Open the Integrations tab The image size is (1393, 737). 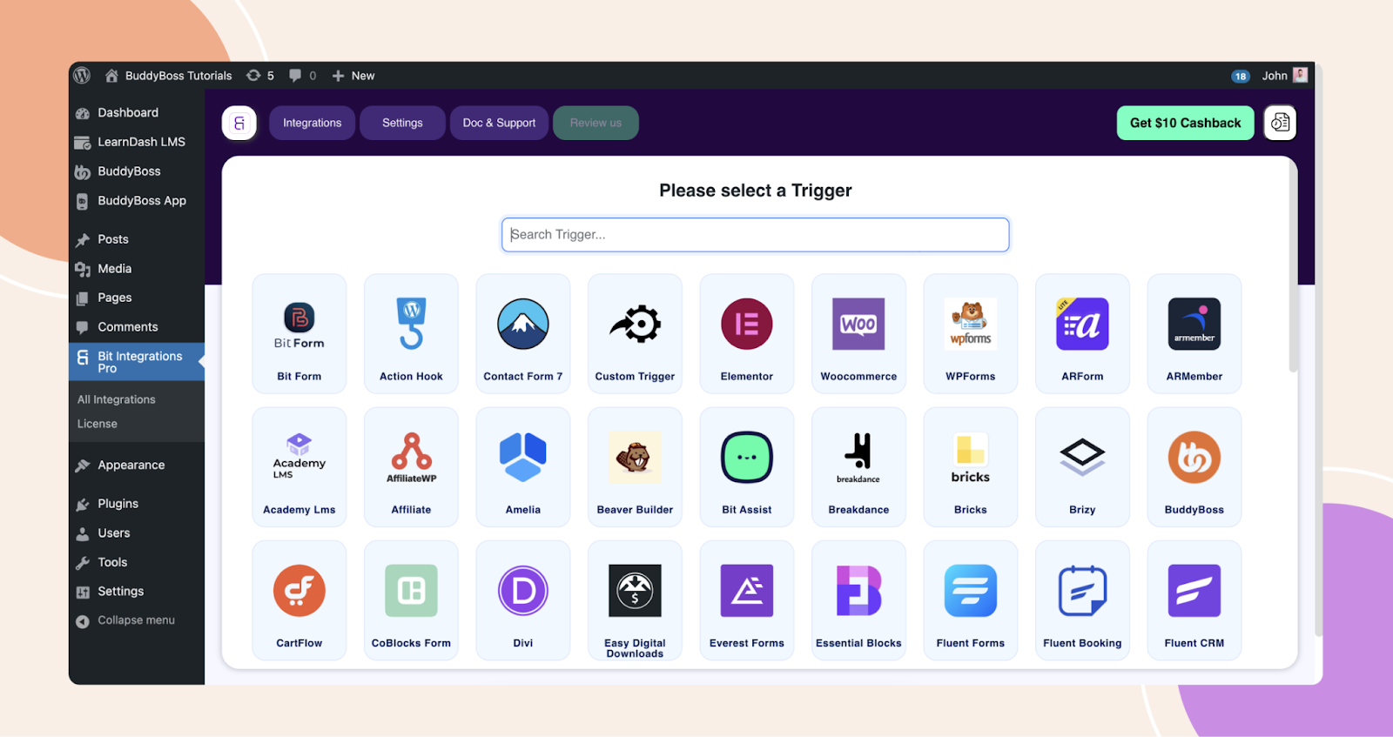pos(312,123)
